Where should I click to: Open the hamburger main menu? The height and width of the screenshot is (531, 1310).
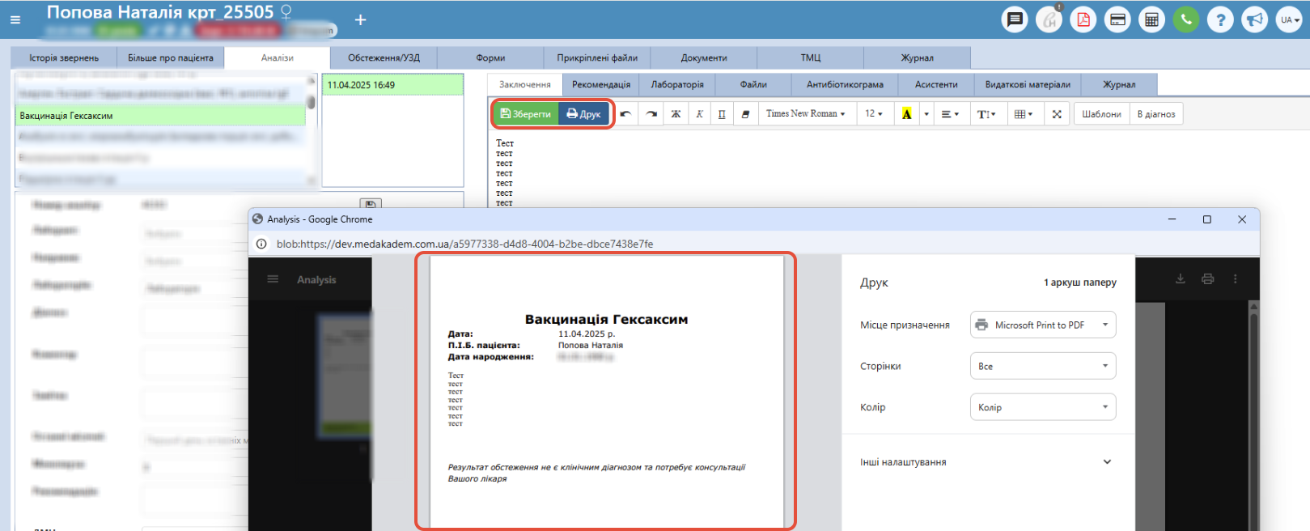[15, 19]
